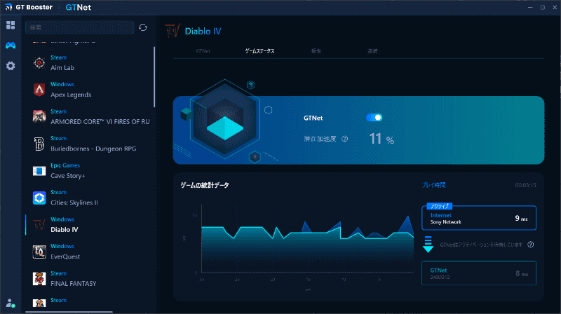This screenshot has width=561, height=314.
Task: Click the 11 % acceleration value
Action: [381, 139]
